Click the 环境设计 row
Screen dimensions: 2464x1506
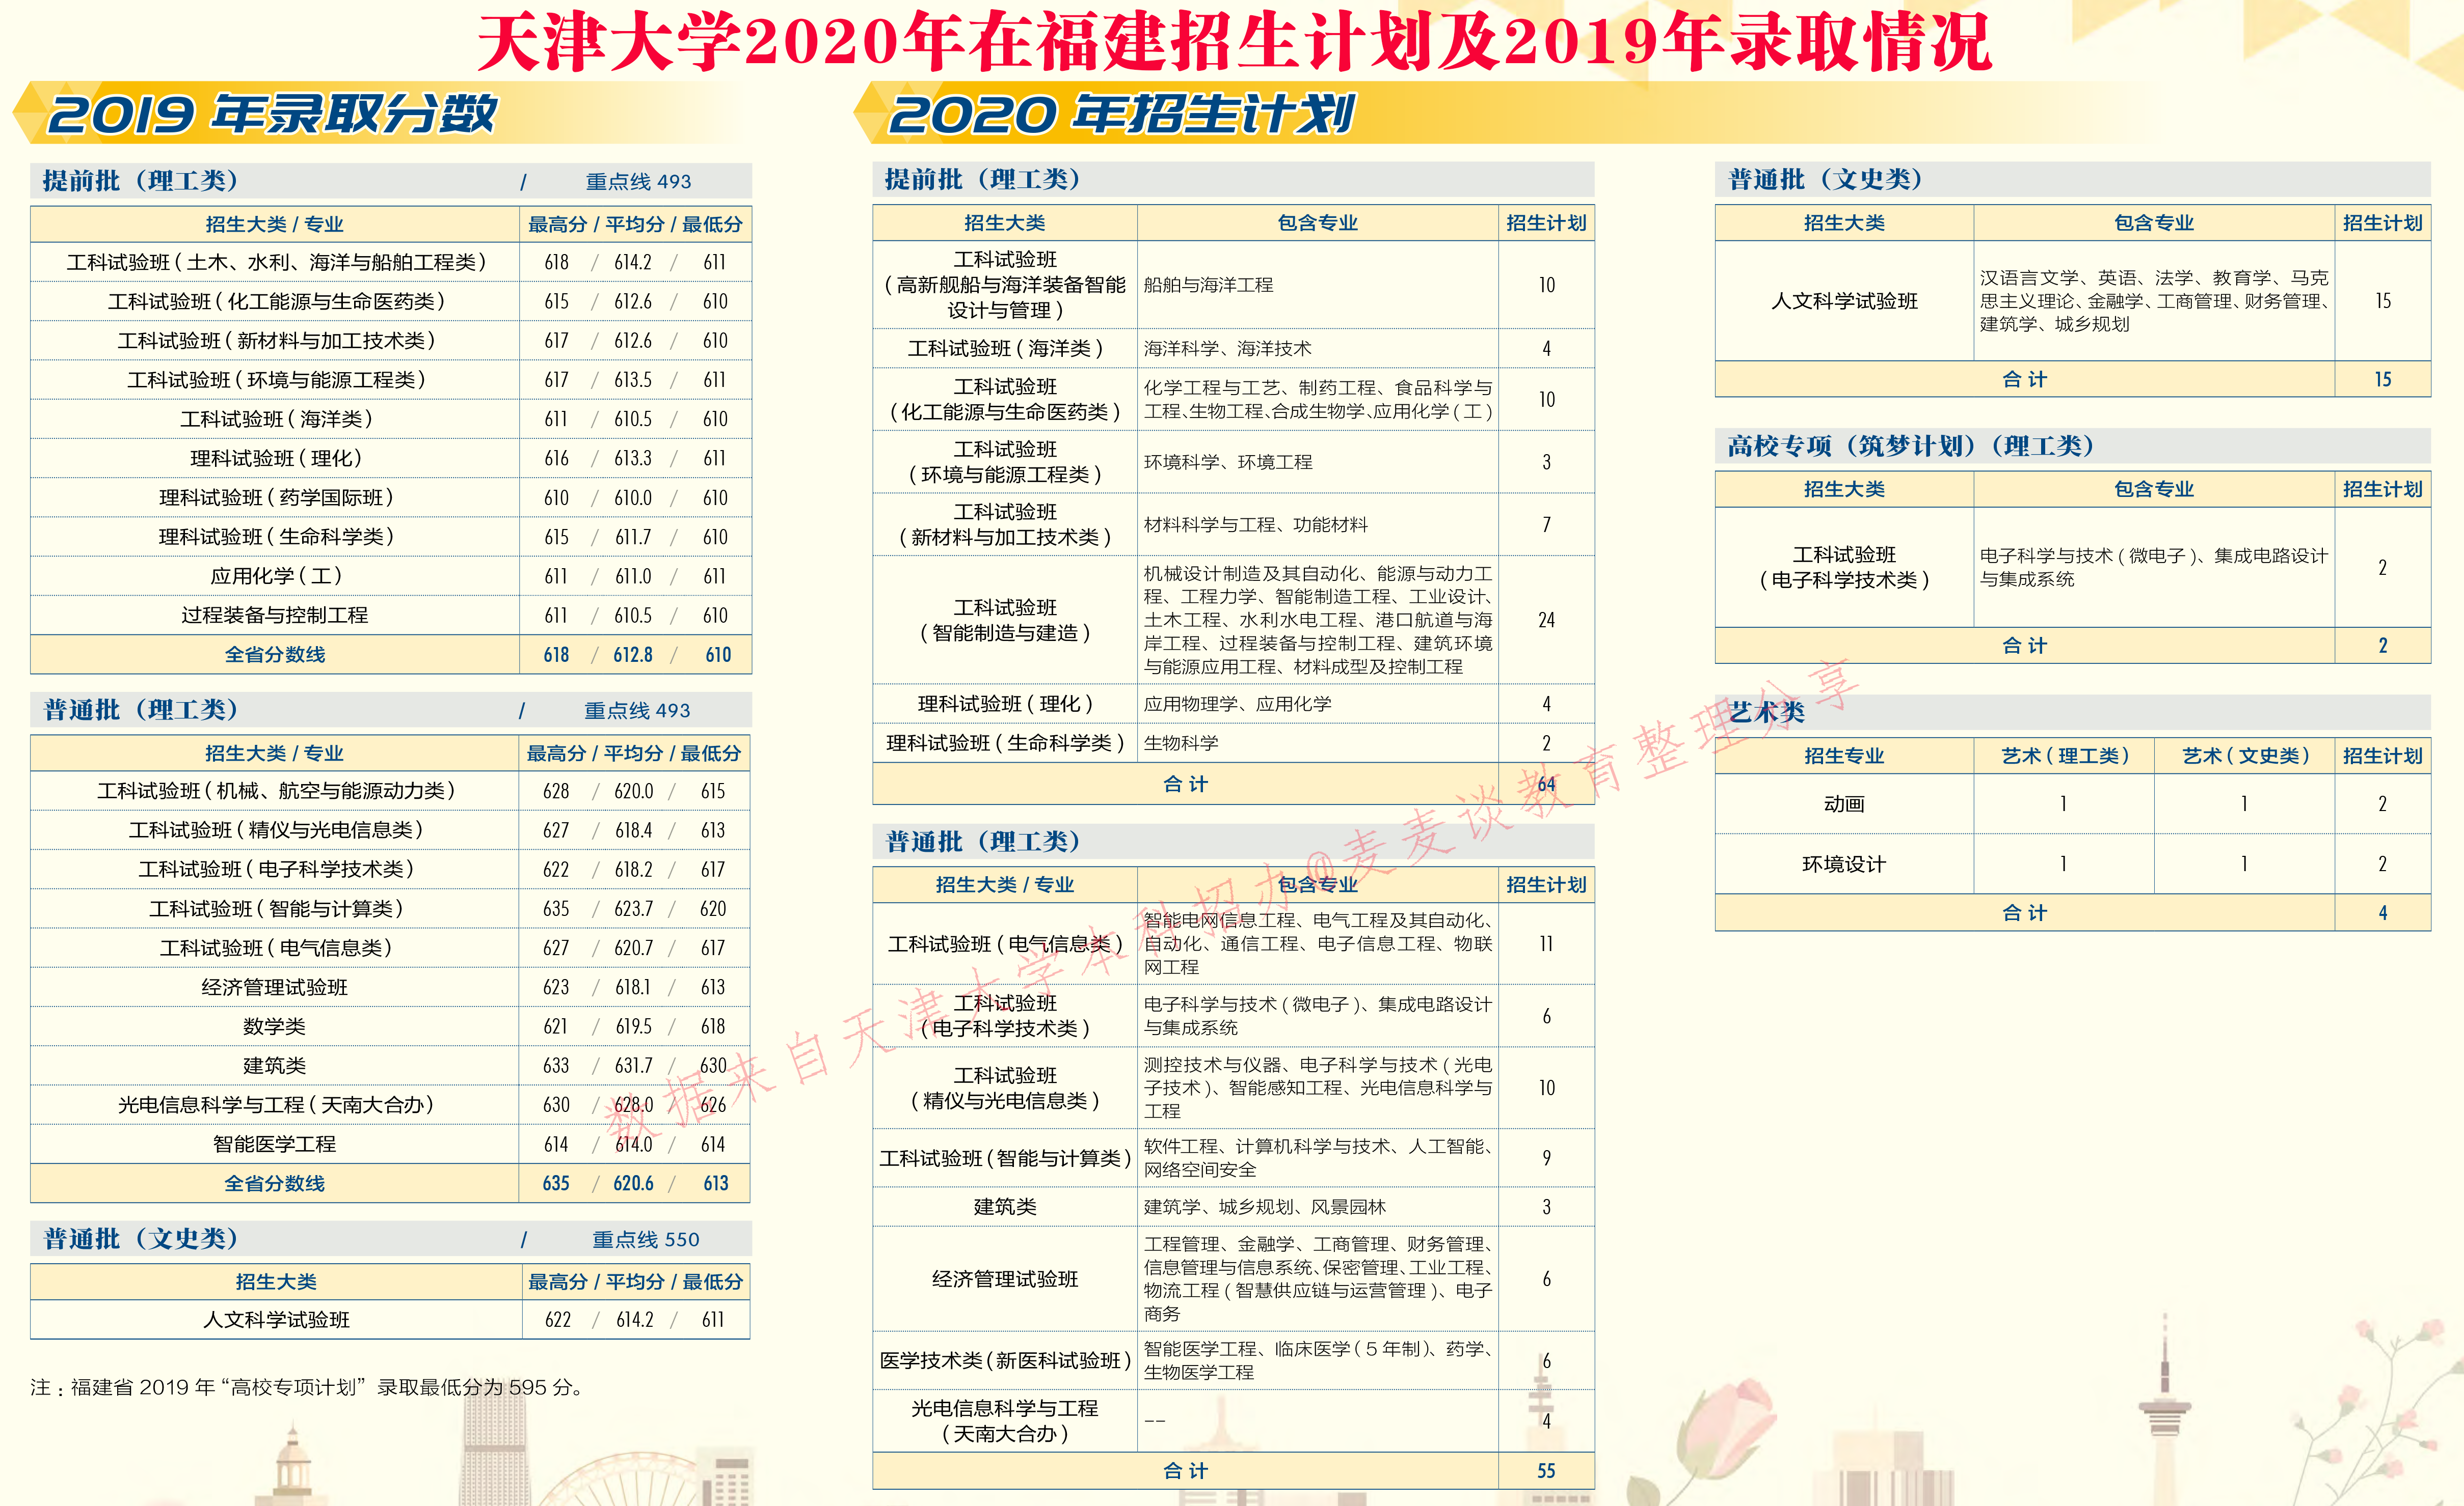click(x=1845, y=863)
